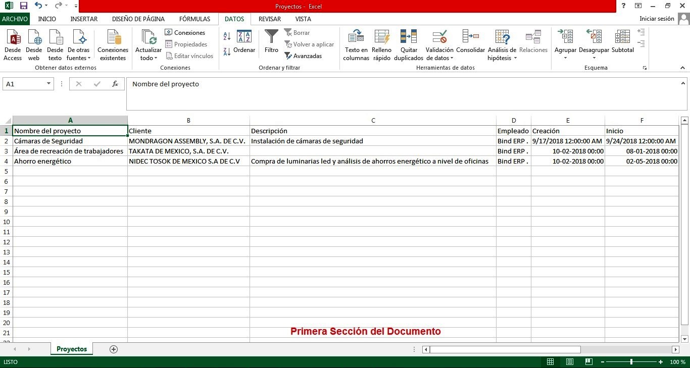Viewport: 690px width, 368px height.
Task: Click the Desde texto import icon
Action: click(55, 37)
